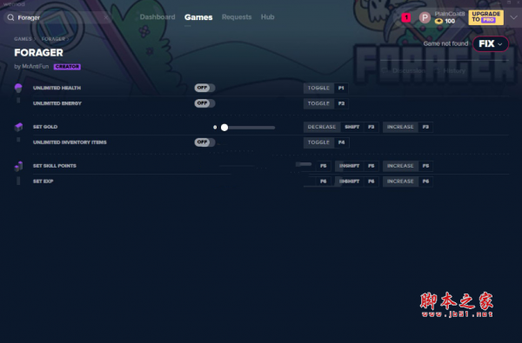Click the TOGGLE label for Unlimited Health

click(x=318, y=88)
